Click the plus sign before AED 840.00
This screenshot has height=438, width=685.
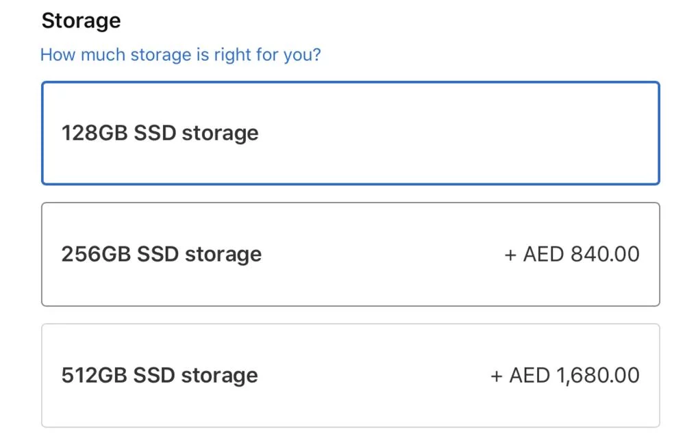[510, 255]
